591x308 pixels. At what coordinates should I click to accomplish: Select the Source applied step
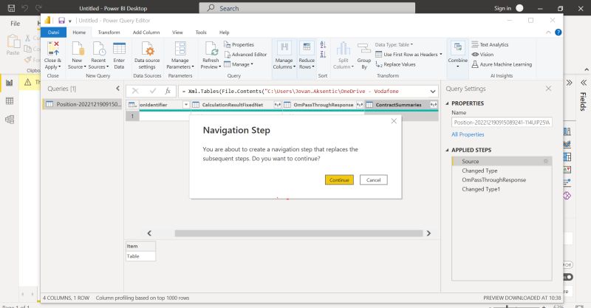pos(502,161)
